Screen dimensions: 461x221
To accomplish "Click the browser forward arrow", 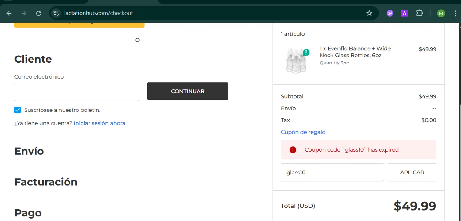I will 24,13.
